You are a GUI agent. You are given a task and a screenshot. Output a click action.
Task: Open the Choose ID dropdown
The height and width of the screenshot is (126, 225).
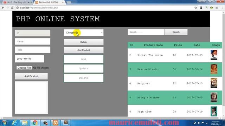[x=84, y=33]
